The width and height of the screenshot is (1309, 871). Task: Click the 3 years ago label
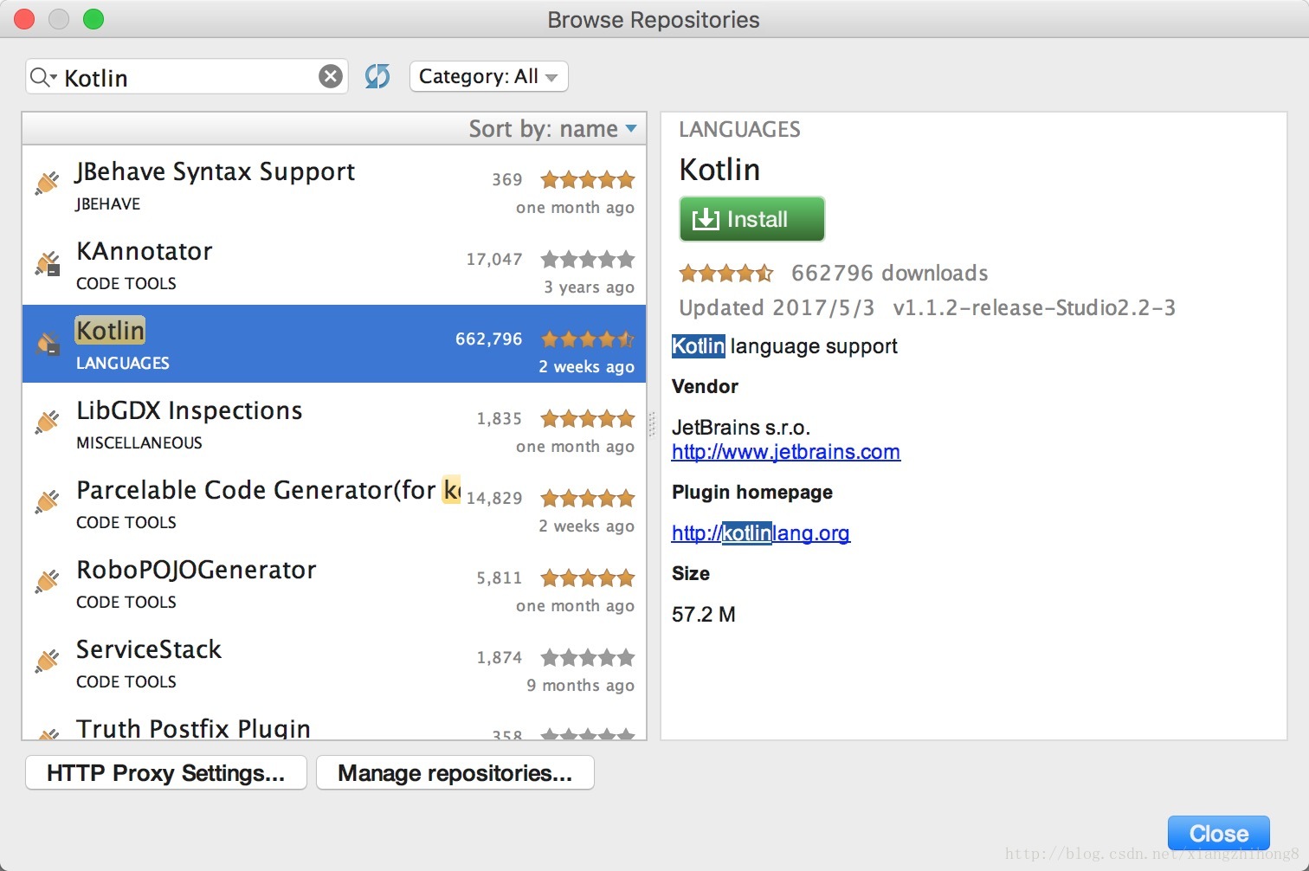[589, 287]
